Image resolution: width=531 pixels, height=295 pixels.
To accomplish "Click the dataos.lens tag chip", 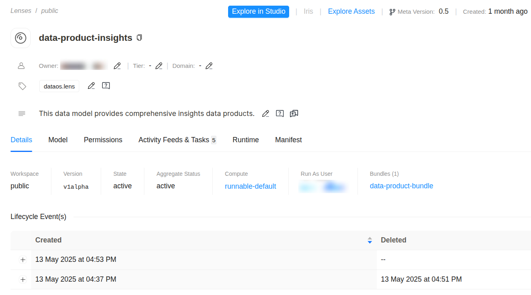I will coord(59,86).
